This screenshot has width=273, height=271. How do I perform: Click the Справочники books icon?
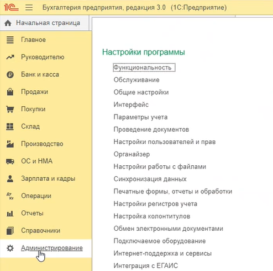[x=10, y=231]
